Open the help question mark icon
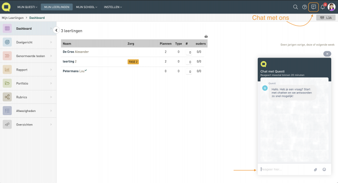The width and height of the screenshot is (338, 183). [x=304, y=7]
